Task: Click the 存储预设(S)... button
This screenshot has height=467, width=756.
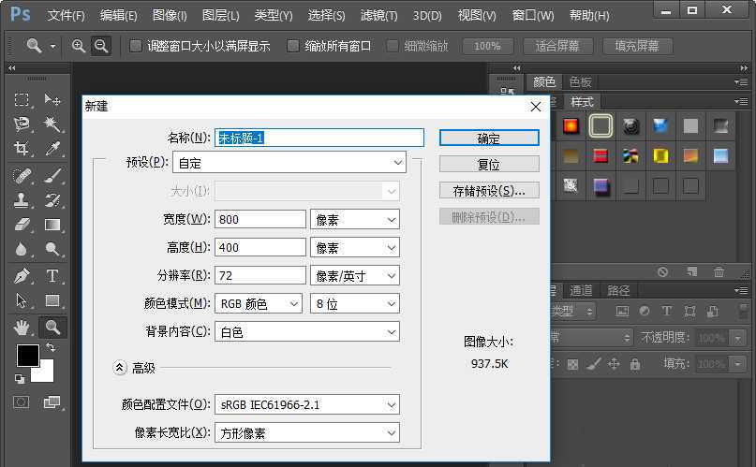Action: 489,190
